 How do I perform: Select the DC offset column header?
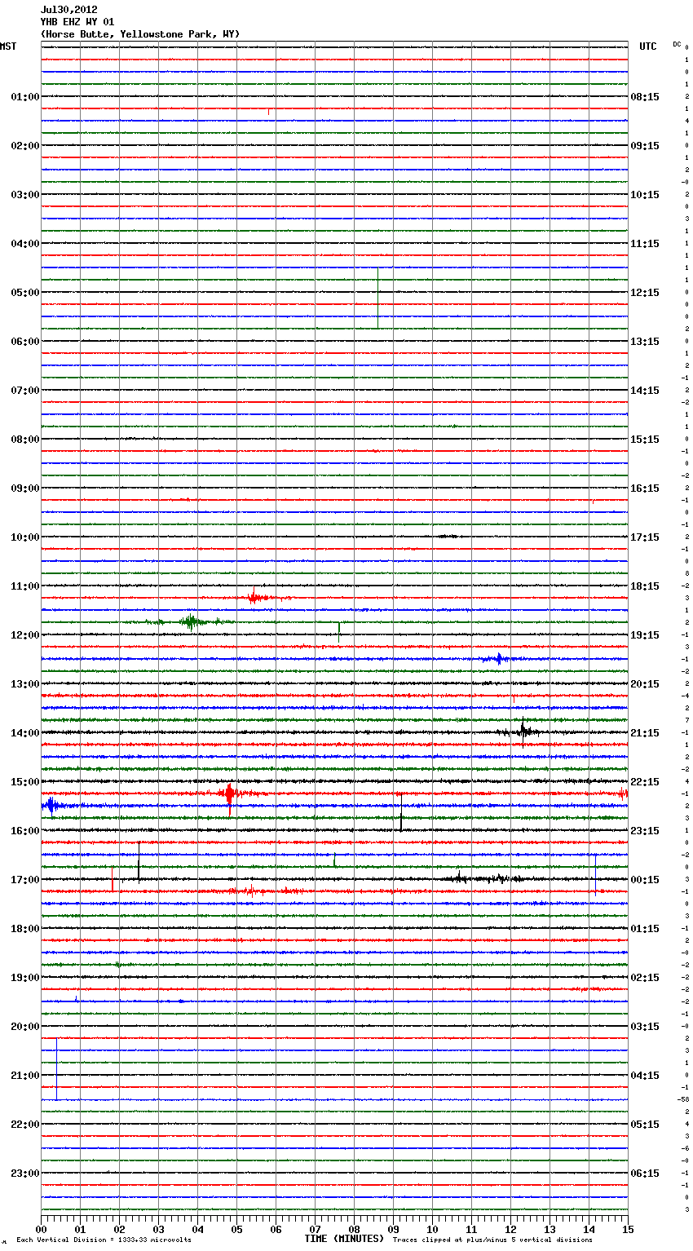(x=677, y=44)
